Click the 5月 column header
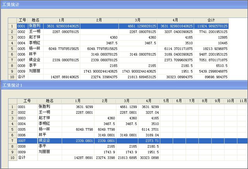 pyautogui.click(x=166, y=101)
